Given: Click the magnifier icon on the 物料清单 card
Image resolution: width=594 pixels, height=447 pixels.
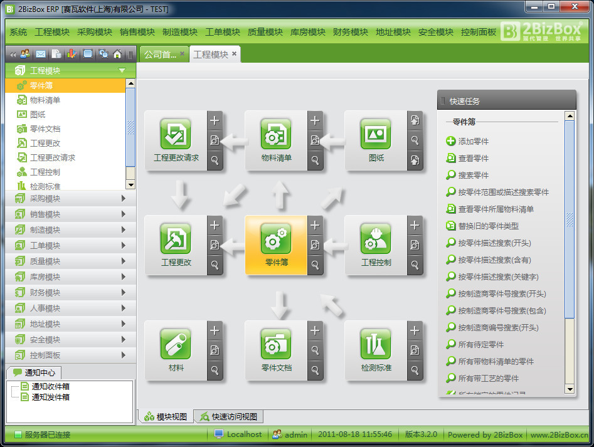Looking at the screenshot, I should (315, 160).
